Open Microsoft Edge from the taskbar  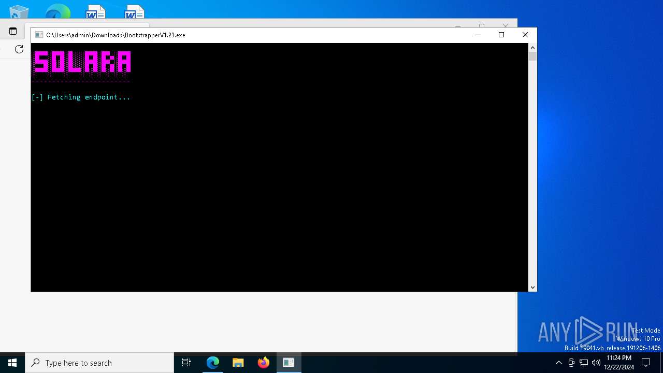click(x=213, y=363)
